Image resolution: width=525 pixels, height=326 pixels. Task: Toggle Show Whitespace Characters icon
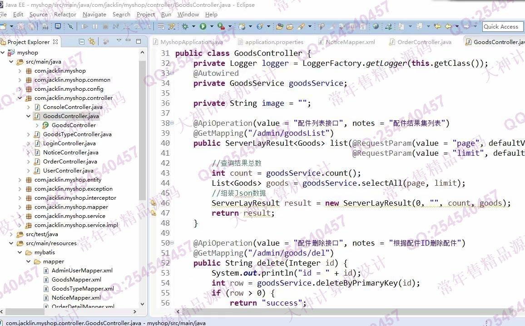point(362,26)
